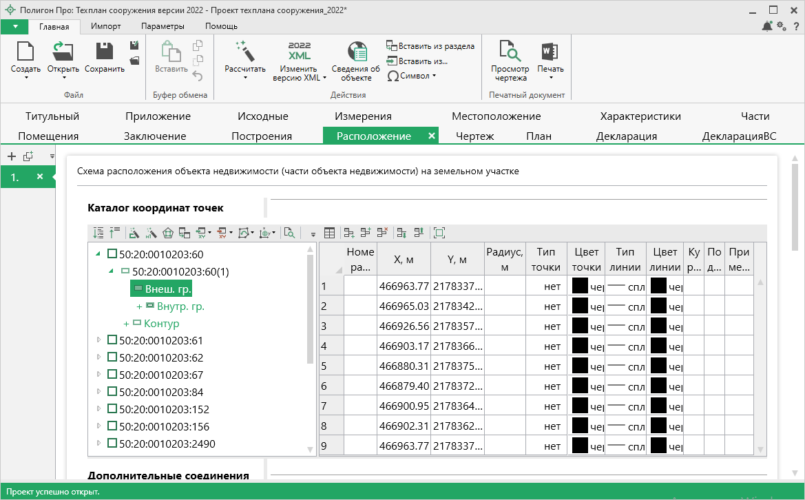Tick the checkbox for 50:20:0010203:61
The height and width of the screenshot is (500, 805).
click(112, 340)
